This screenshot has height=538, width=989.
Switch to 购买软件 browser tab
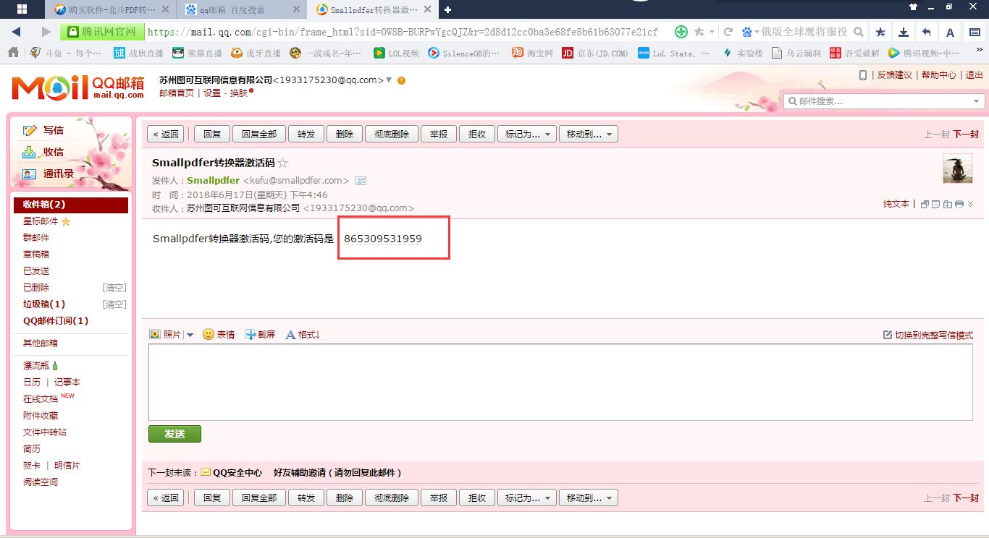111,10
